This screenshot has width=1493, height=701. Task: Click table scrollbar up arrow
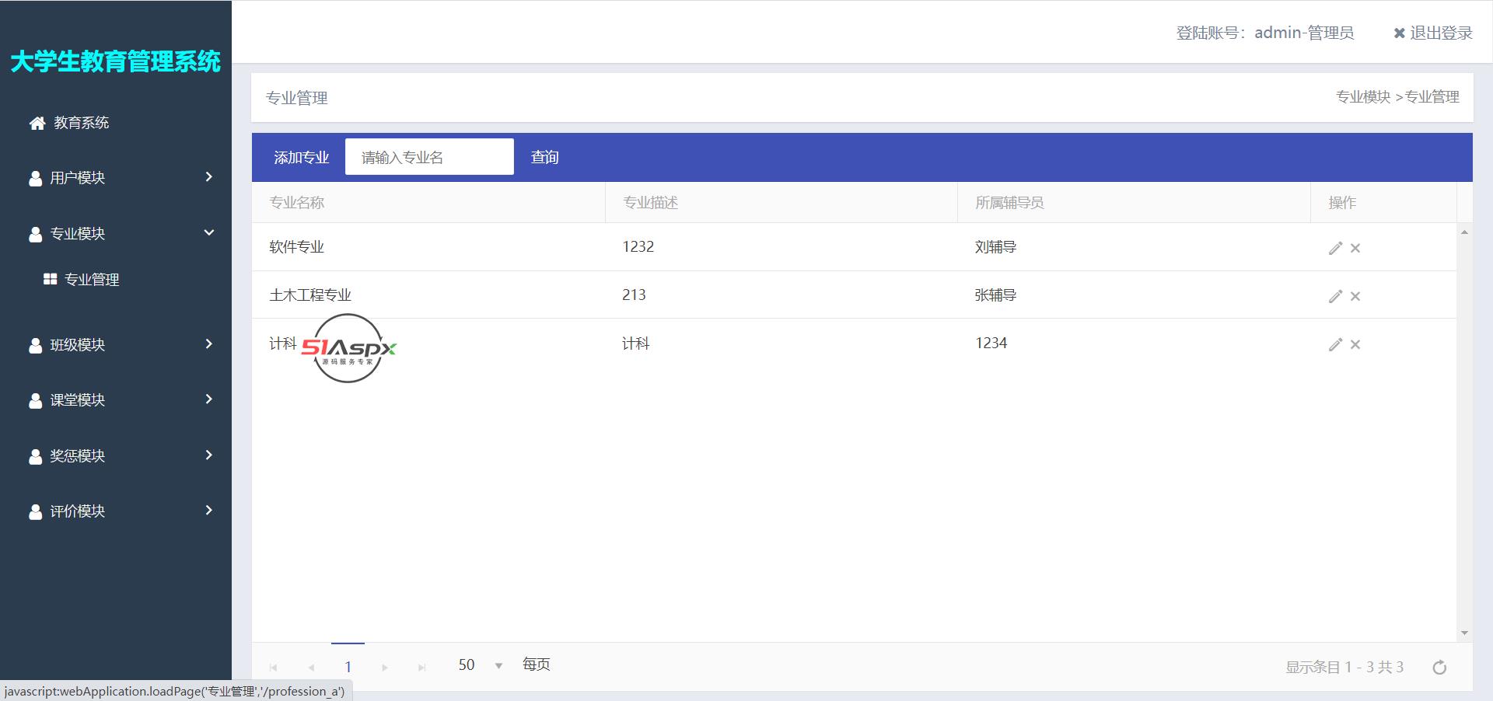tap(1464, 232)
